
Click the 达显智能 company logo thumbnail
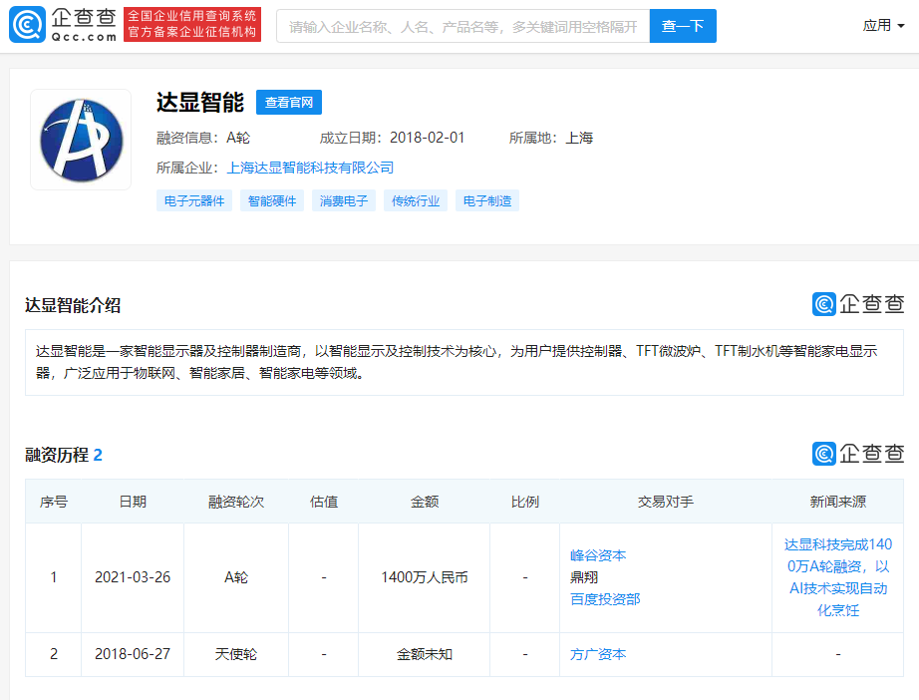81,140
